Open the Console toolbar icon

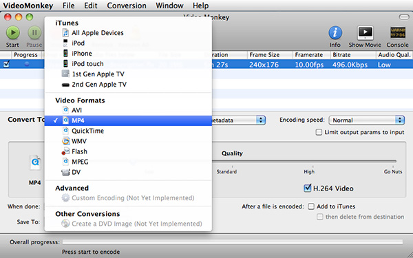pos(398,33)
